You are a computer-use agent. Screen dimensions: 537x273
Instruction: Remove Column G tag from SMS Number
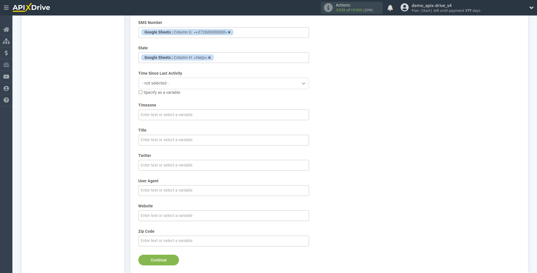(x=229, y=32)
